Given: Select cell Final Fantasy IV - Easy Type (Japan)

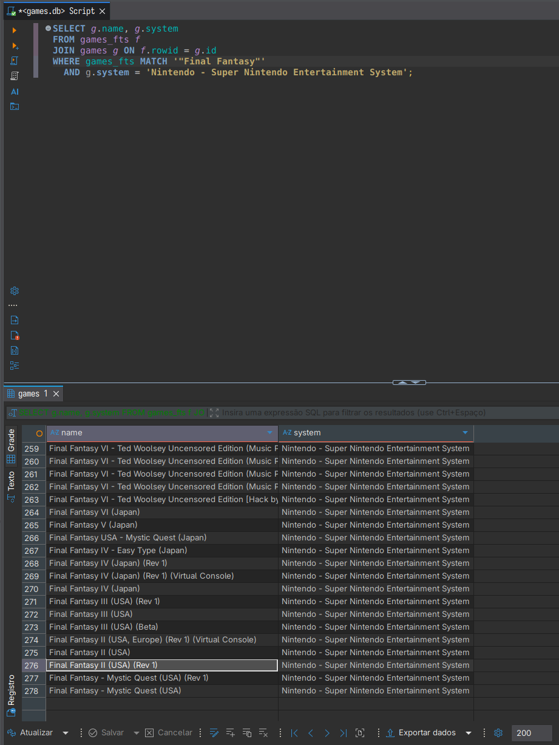Looking at the screenshot, I should click(x=162, y=551).
